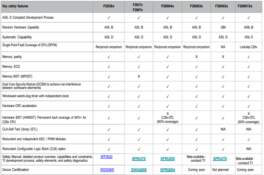The image size is (264, 175).
Task: Open the SPRUID8 safety manual link
Action: 167,158
